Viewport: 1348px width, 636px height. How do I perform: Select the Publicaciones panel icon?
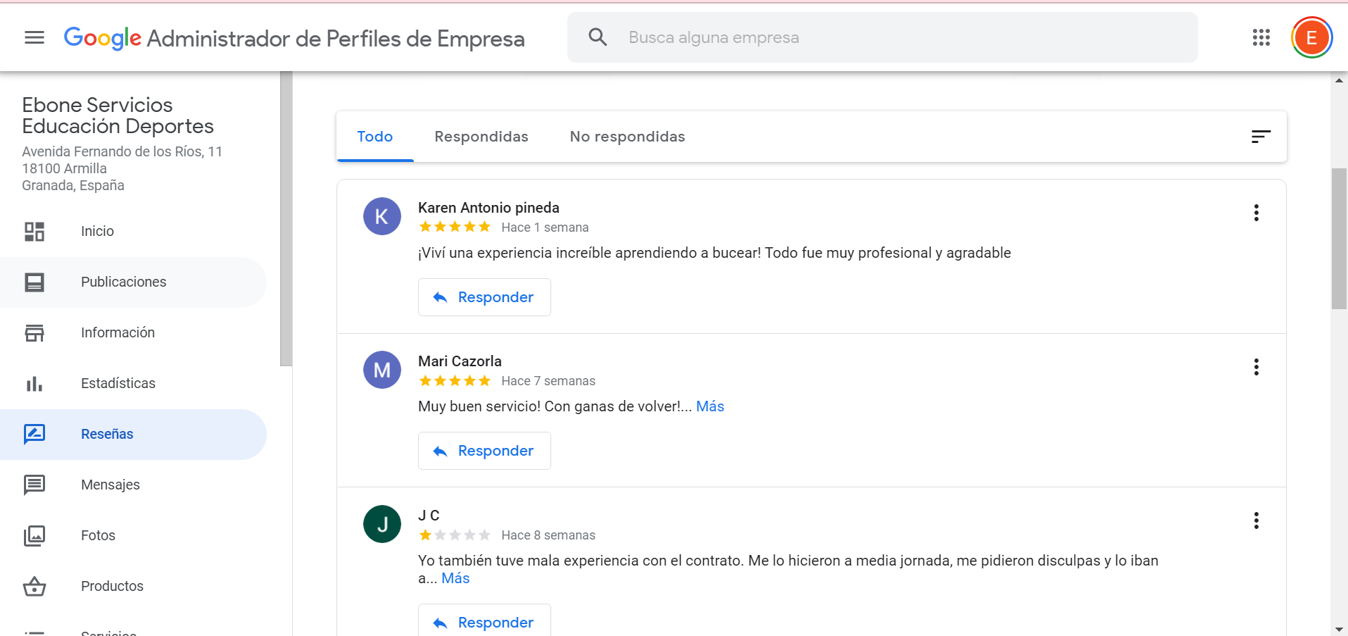click(34, 282)
